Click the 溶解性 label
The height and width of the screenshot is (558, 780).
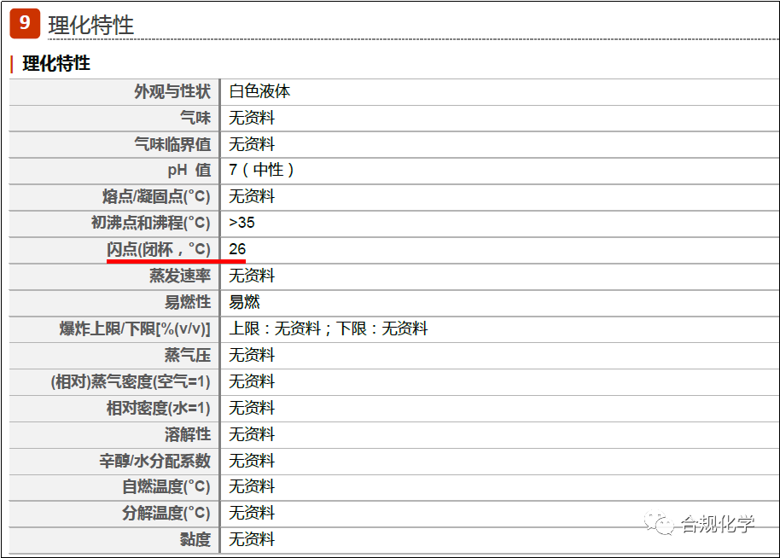pyautogui.click(x=188, y=434)
